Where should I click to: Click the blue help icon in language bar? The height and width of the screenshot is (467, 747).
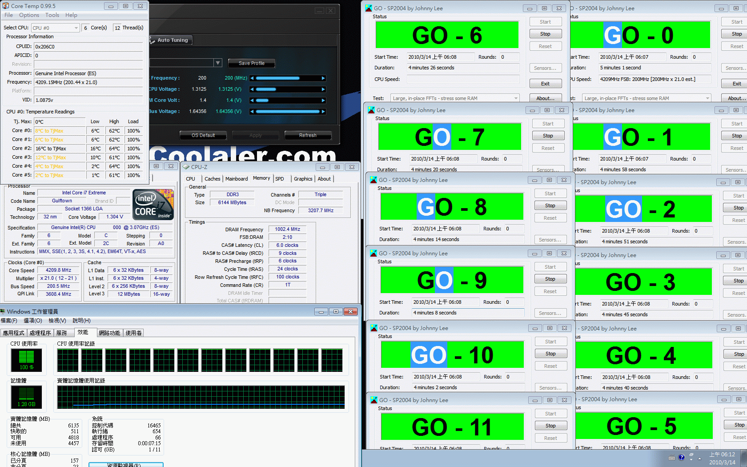point(681,457)
